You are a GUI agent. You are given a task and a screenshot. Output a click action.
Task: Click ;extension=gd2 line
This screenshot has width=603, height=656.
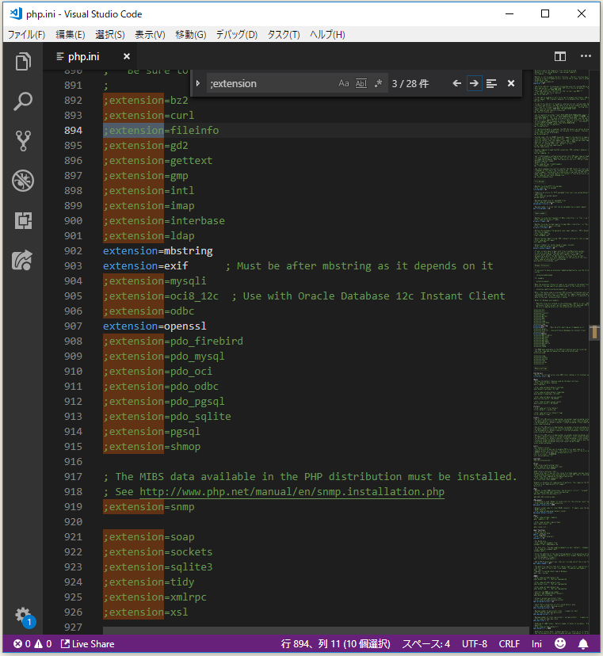(x=146, y=145)
